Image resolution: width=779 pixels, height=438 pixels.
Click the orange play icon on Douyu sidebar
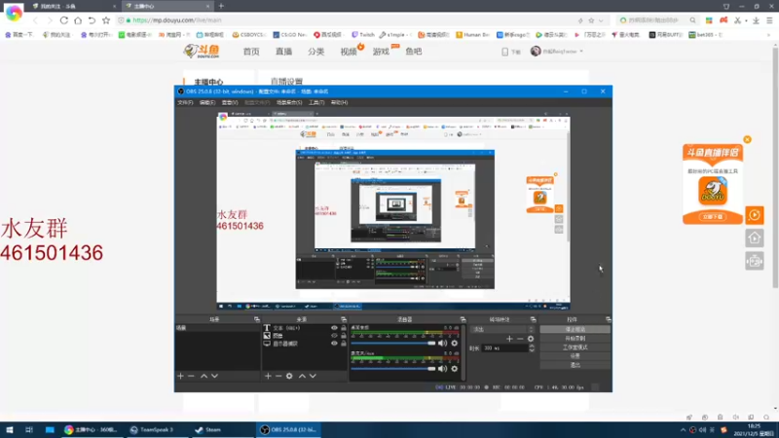click(755, 215)
